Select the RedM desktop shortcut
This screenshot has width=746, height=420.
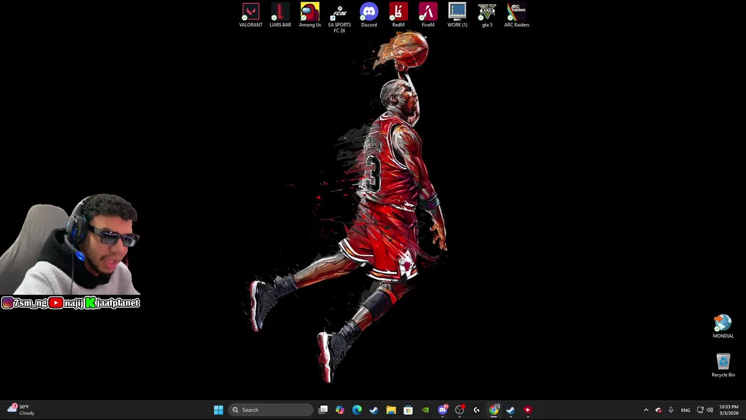coord(399,16)
